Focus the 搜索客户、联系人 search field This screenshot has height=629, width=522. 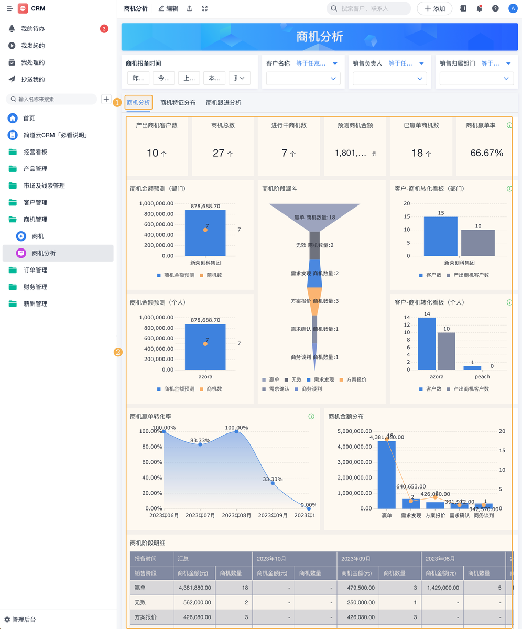tap(369, 8)
